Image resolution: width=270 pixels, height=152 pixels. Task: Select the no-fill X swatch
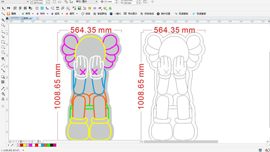pyautogui.click(x=18, y=145)
